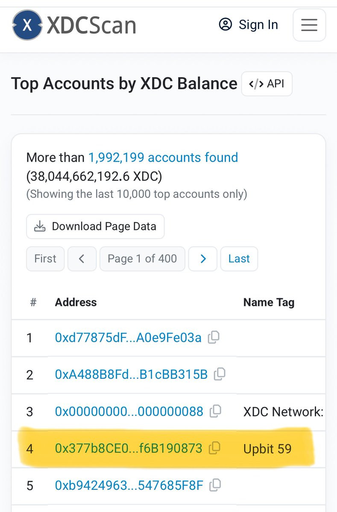Open address 0xb9424963...547685F8F

pos(129,485)
